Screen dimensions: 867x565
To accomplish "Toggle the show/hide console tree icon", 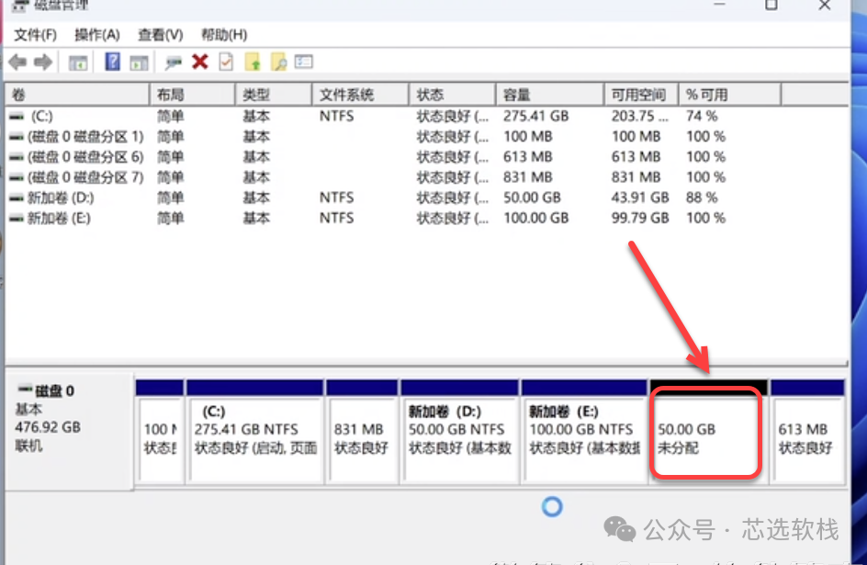I will click(78, 62).
